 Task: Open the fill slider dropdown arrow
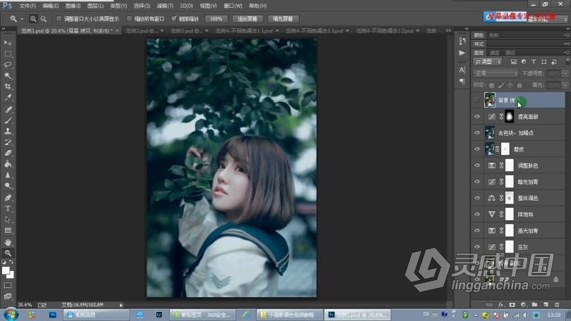point(565,85)
